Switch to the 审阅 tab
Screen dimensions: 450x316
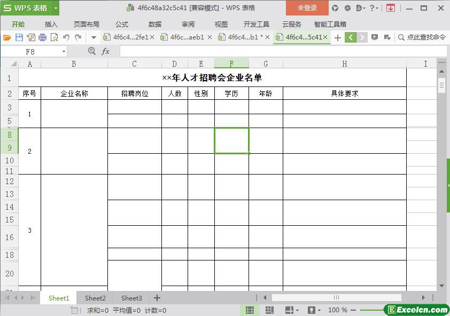point(188,25)
